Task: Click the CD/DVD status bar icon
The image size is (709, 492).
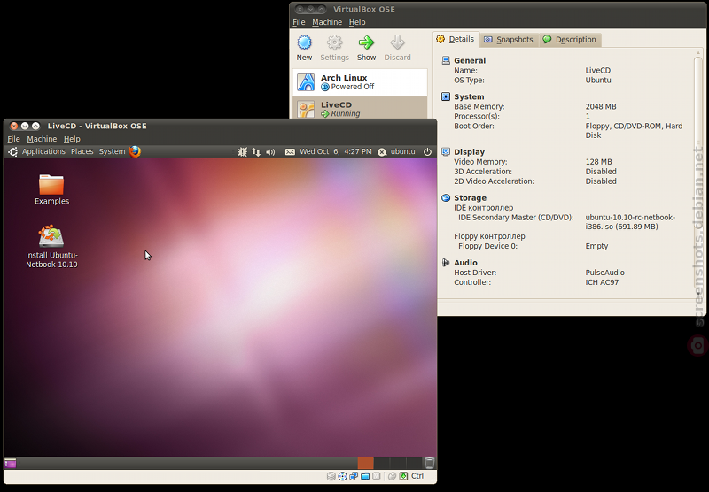Action: (342, 476)
